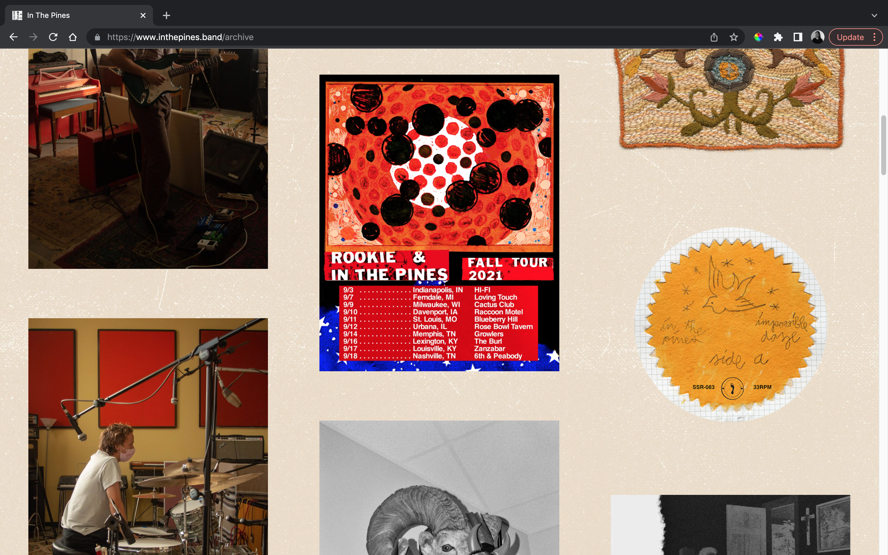Click the site lock security icon

[x=97, y=37]
